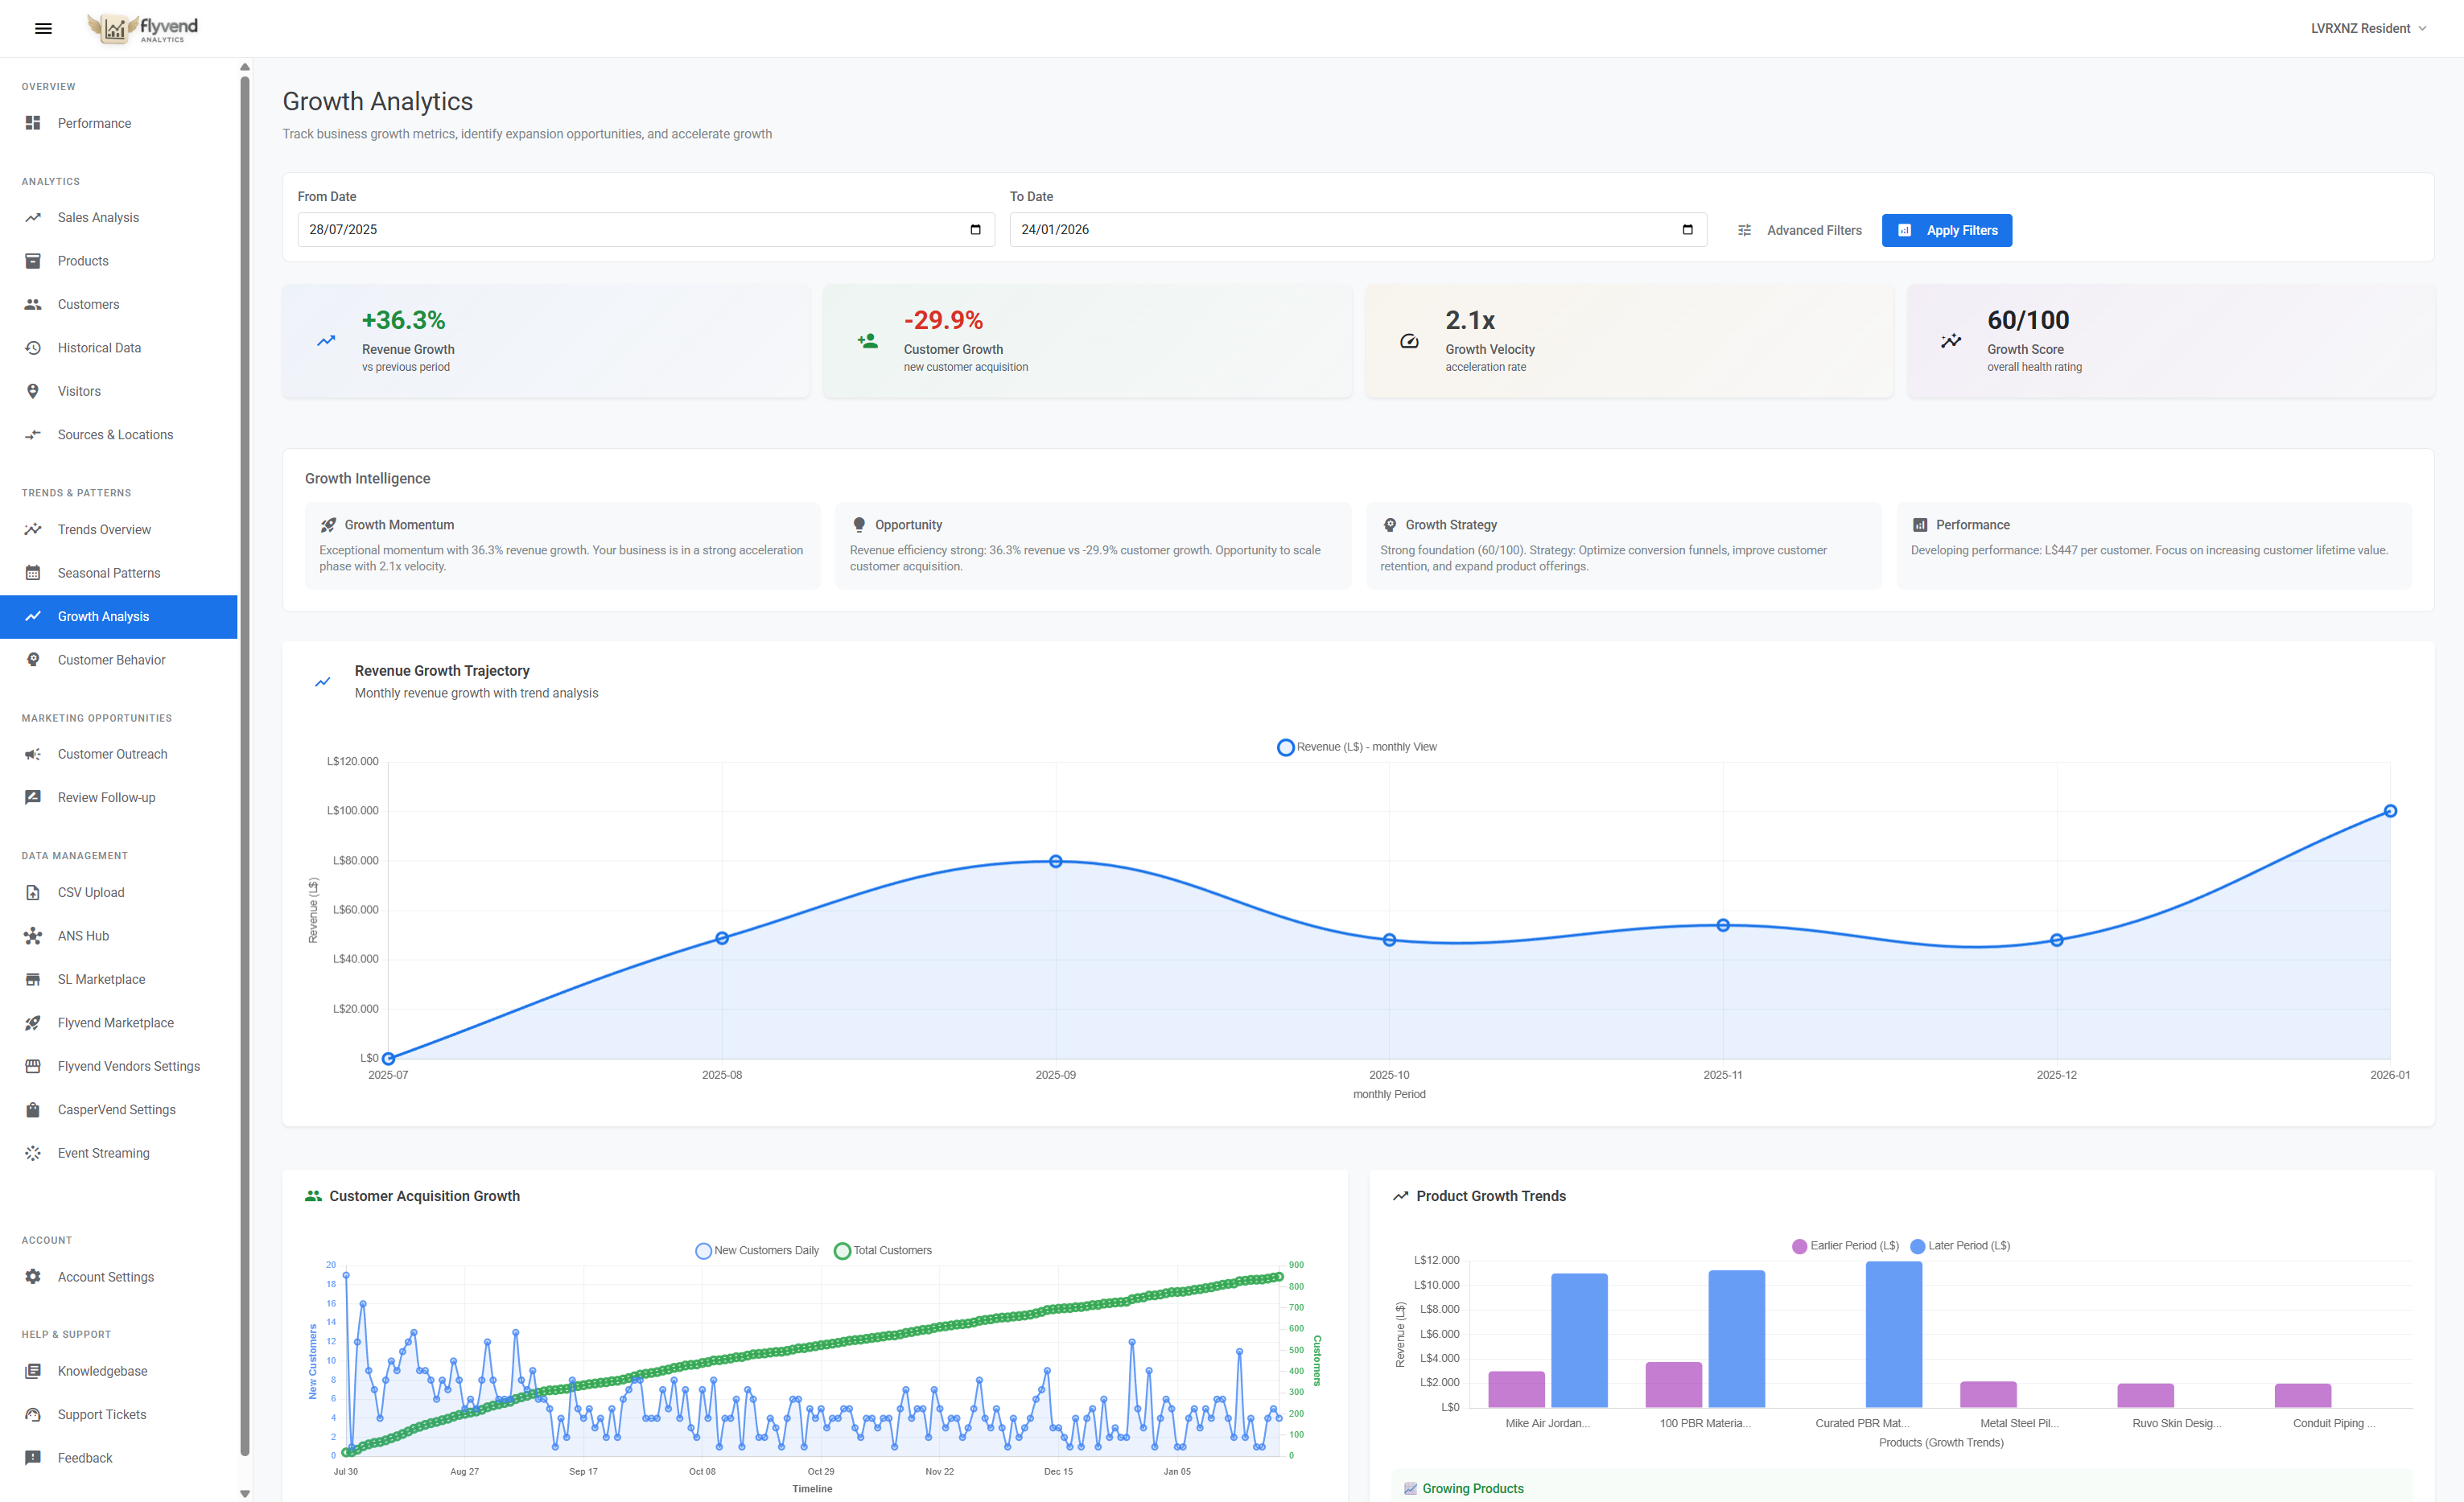
Task: Click the Seasonal Patterns calendar icon
Action: point(33,572)
